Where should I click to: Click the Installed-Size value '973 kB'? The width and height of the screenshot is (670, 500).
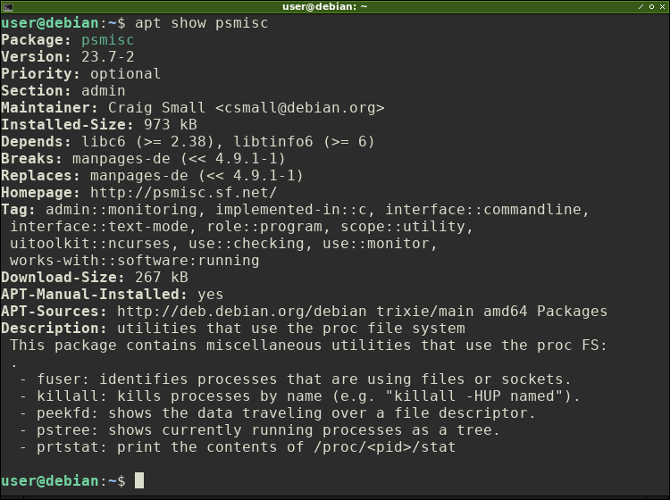pos(171,125)
